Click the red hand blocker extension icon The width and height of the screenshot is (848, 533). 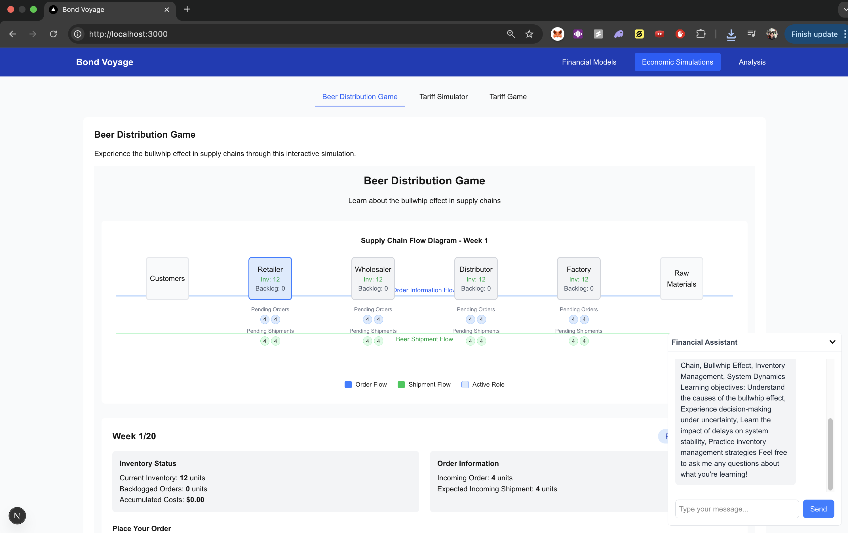[680, 34]
